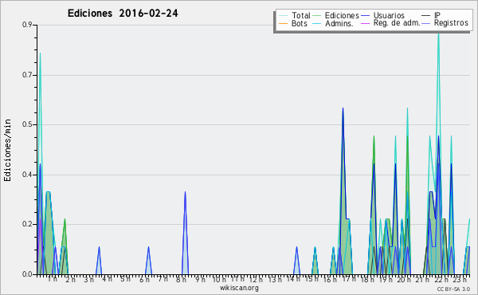478x295 pixels.
Task: Click the 0.9 y-axis value
Action: [x=27, y=25]
